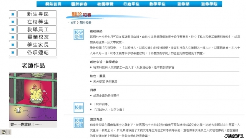Click the blue square icon beside 各項連結
Image resolution: width=246 pixels, height=139 pixels.
(x=13, y=52)
